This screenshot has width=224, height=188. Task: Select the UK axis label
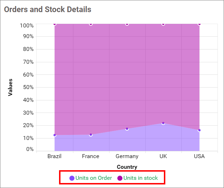point(163,156)
